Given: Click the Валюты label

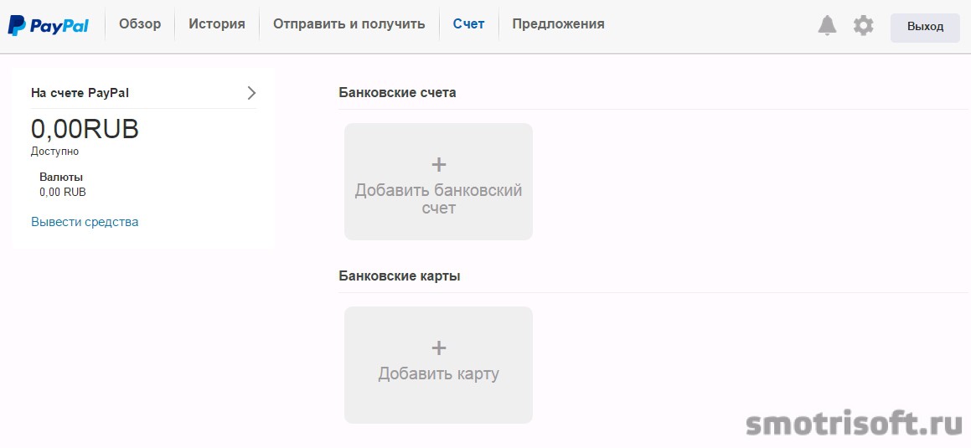Looking at the screenshot, I should (x=61, y=177).
